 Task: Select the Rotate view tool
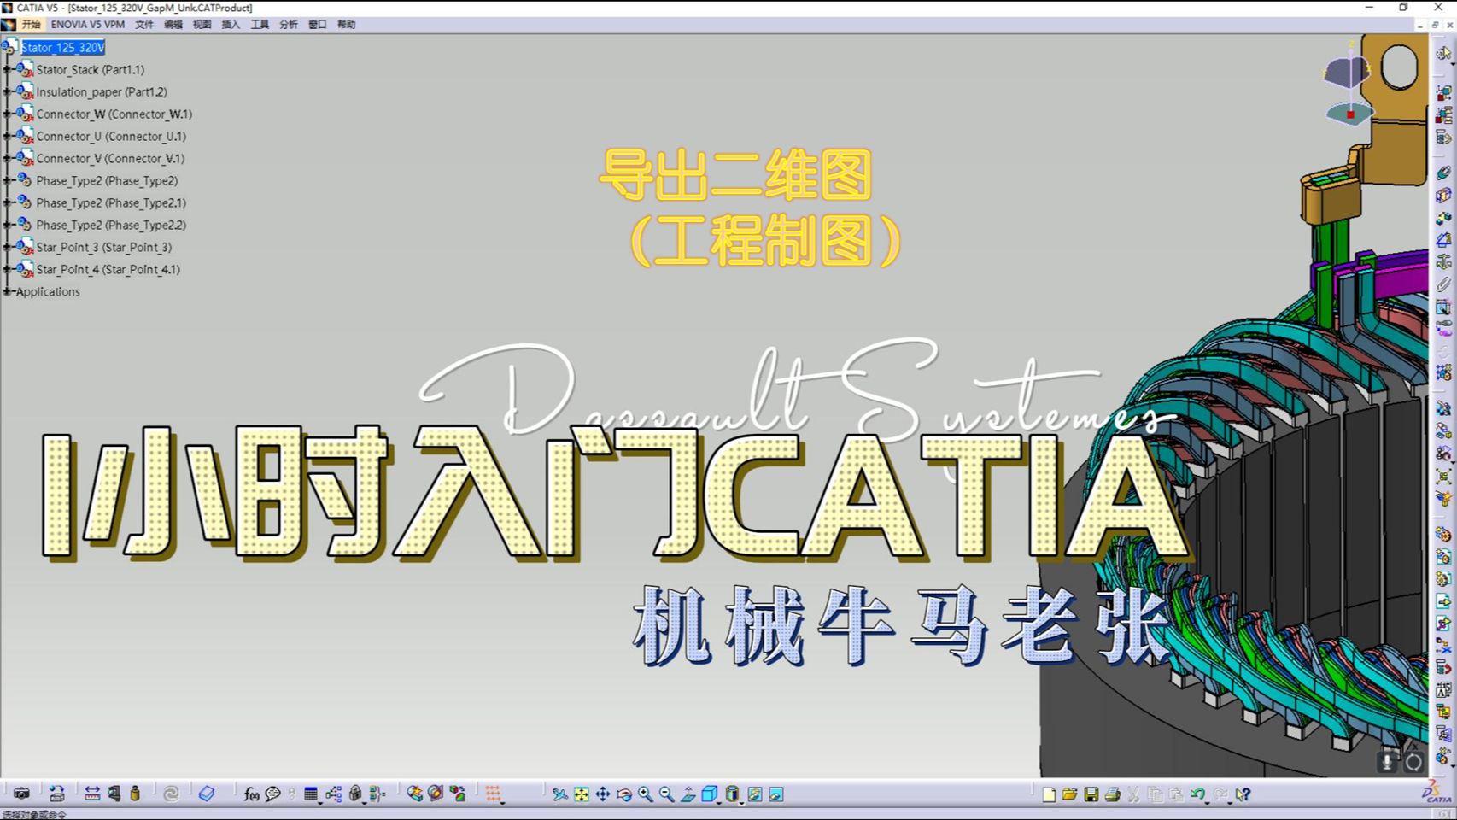[x=624, y=794]
